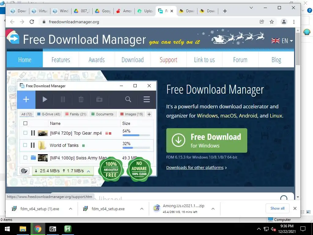Click the plus add-download icon in FDM preview

point(26,99)
